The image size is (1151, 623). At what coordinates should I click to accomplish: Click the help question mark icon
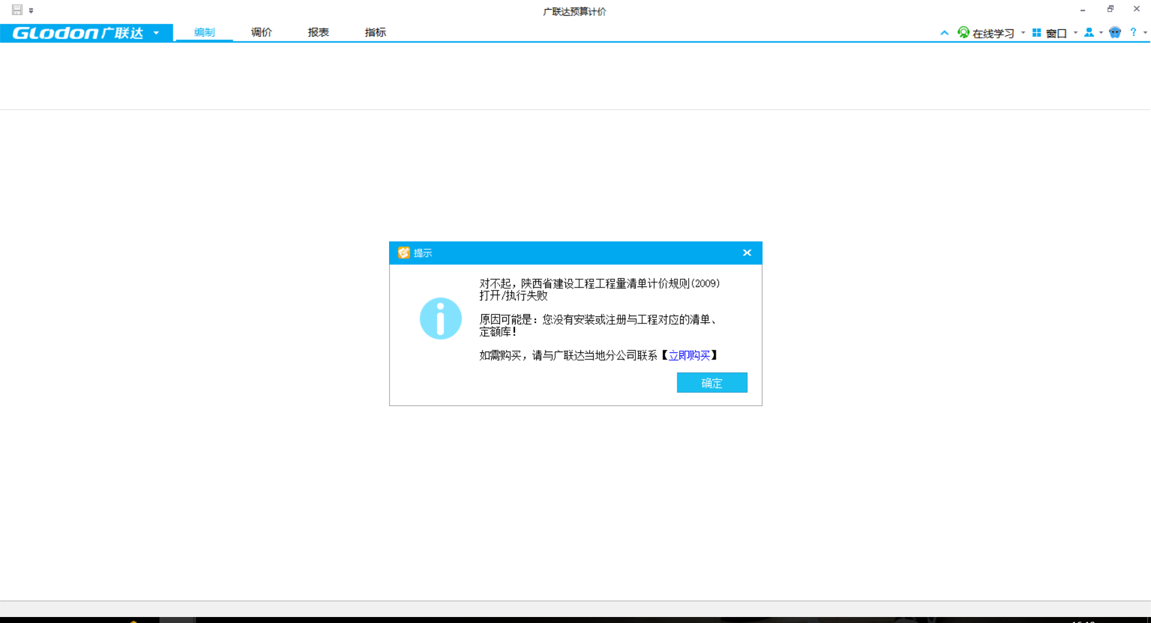pyautogui.click(x=1133, y=32)
